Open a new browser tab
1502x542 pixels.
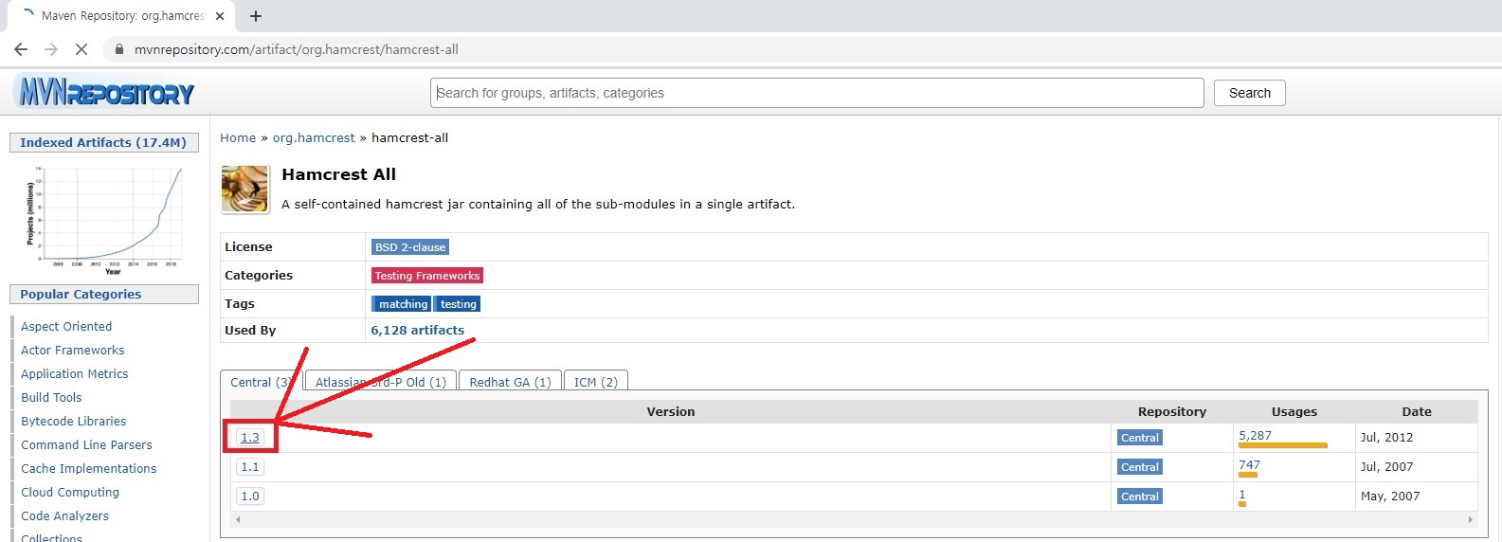point(256,16)
